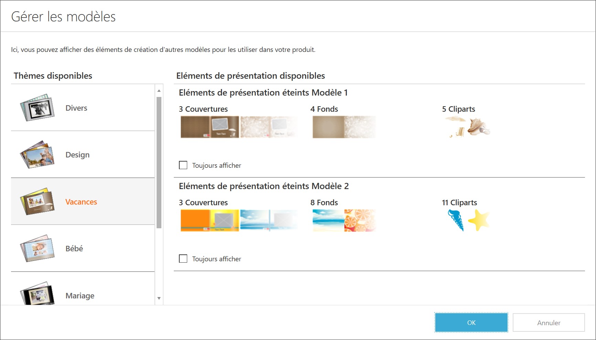
Task: Click 'Eléments de présentation éteints Modèle 1' heading
Action: 263,92
